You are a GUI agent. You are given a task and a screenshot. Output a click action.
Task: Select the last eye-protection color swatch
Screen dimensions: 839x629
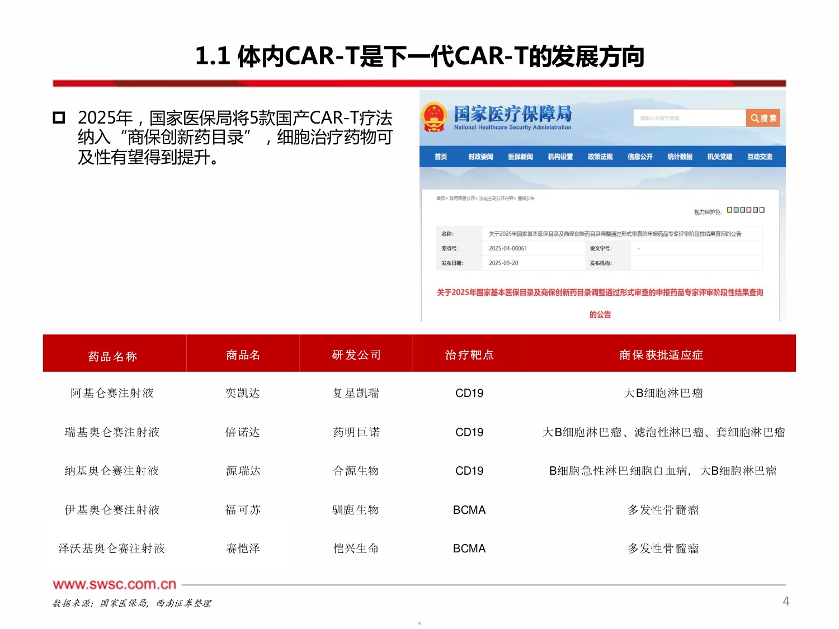(762, 210)
